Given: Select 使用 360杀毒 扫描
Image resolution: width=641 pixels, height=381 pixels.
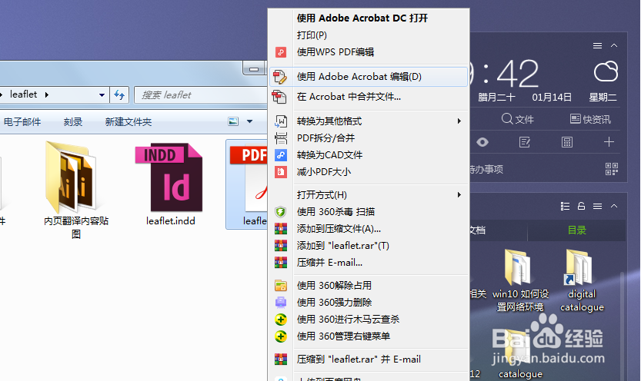Looking at the screenshot, I should [336, 212].
